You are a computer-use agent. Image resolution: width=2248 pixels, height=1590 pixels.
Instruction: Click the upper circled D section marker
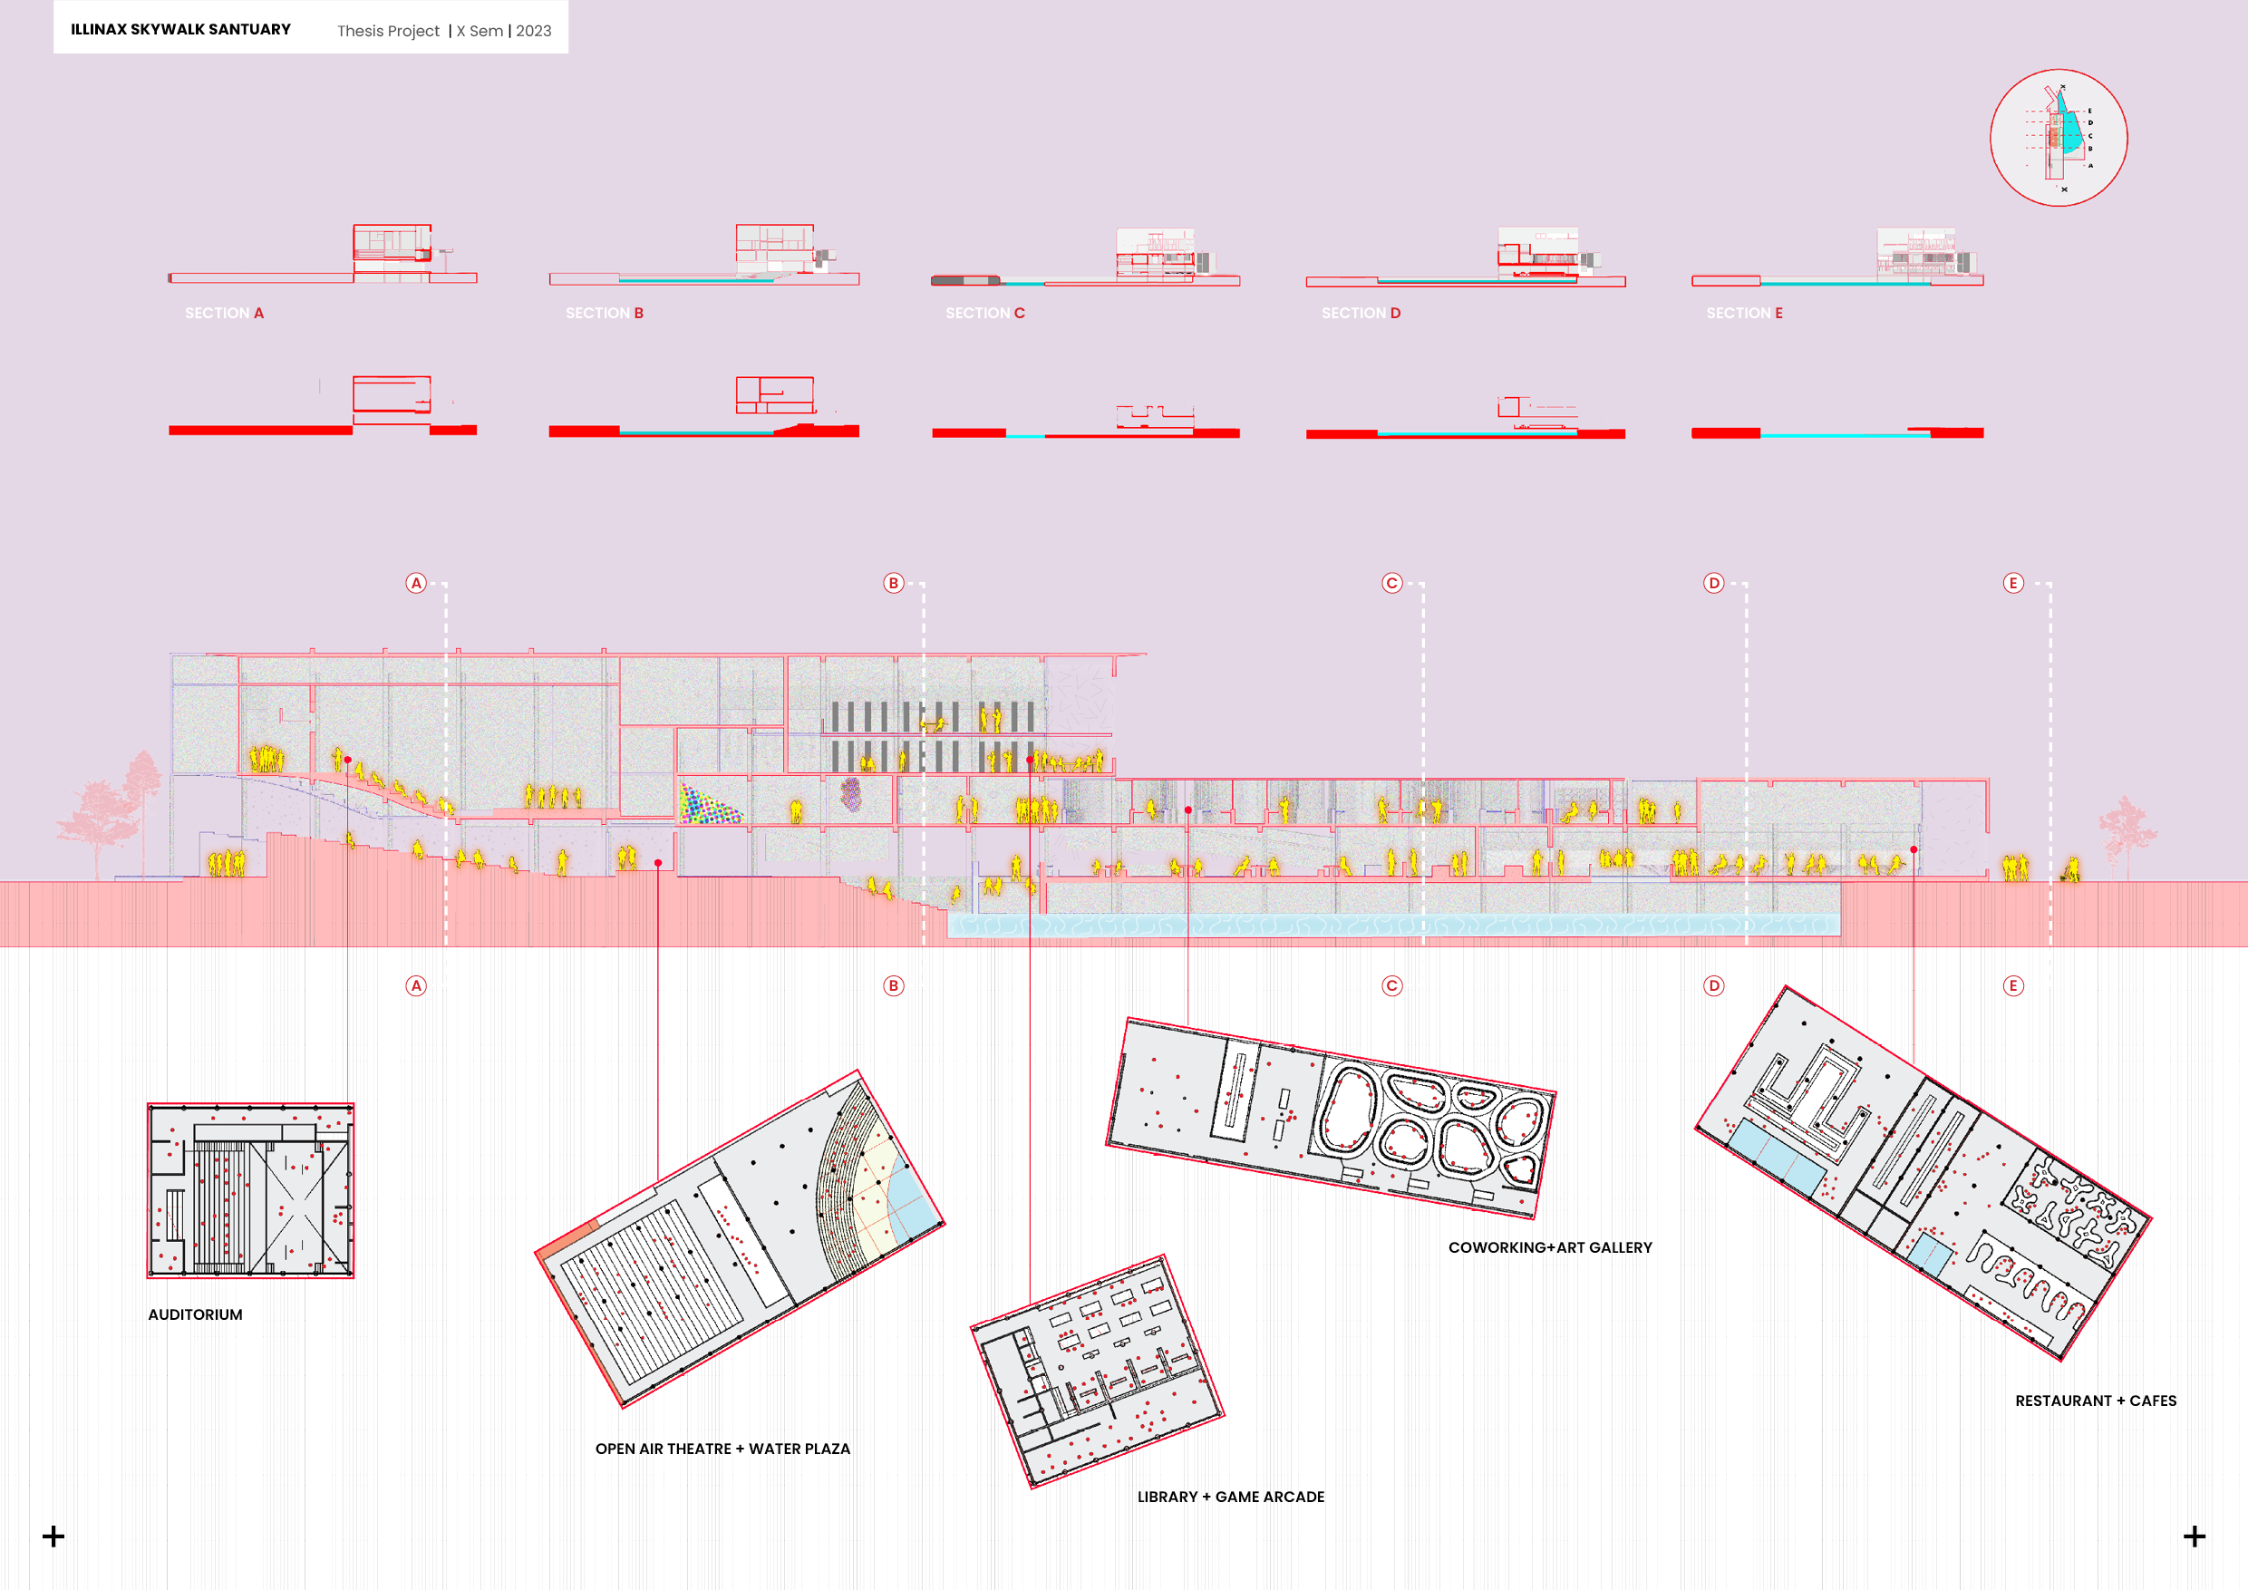pos(1713,584)
